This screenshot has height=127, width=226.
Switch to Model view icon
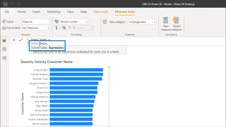pyautogui.click(x=4, y=58)
